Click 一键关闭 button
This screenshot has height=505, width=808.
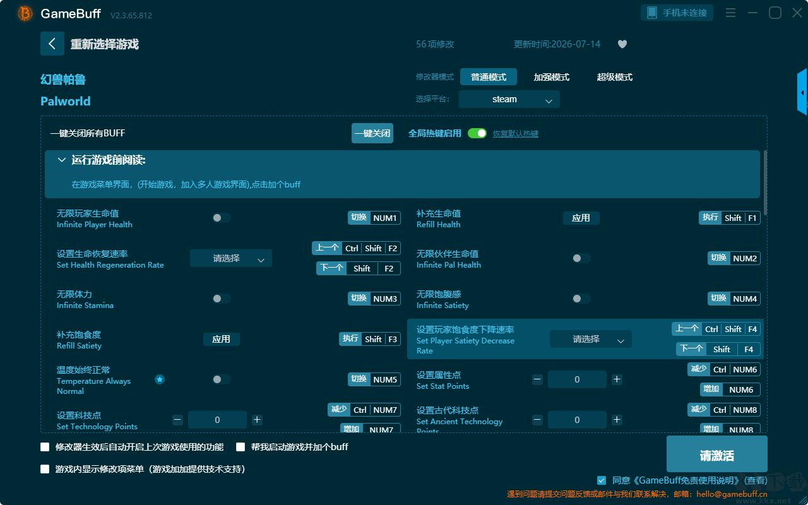coord(372,133)
